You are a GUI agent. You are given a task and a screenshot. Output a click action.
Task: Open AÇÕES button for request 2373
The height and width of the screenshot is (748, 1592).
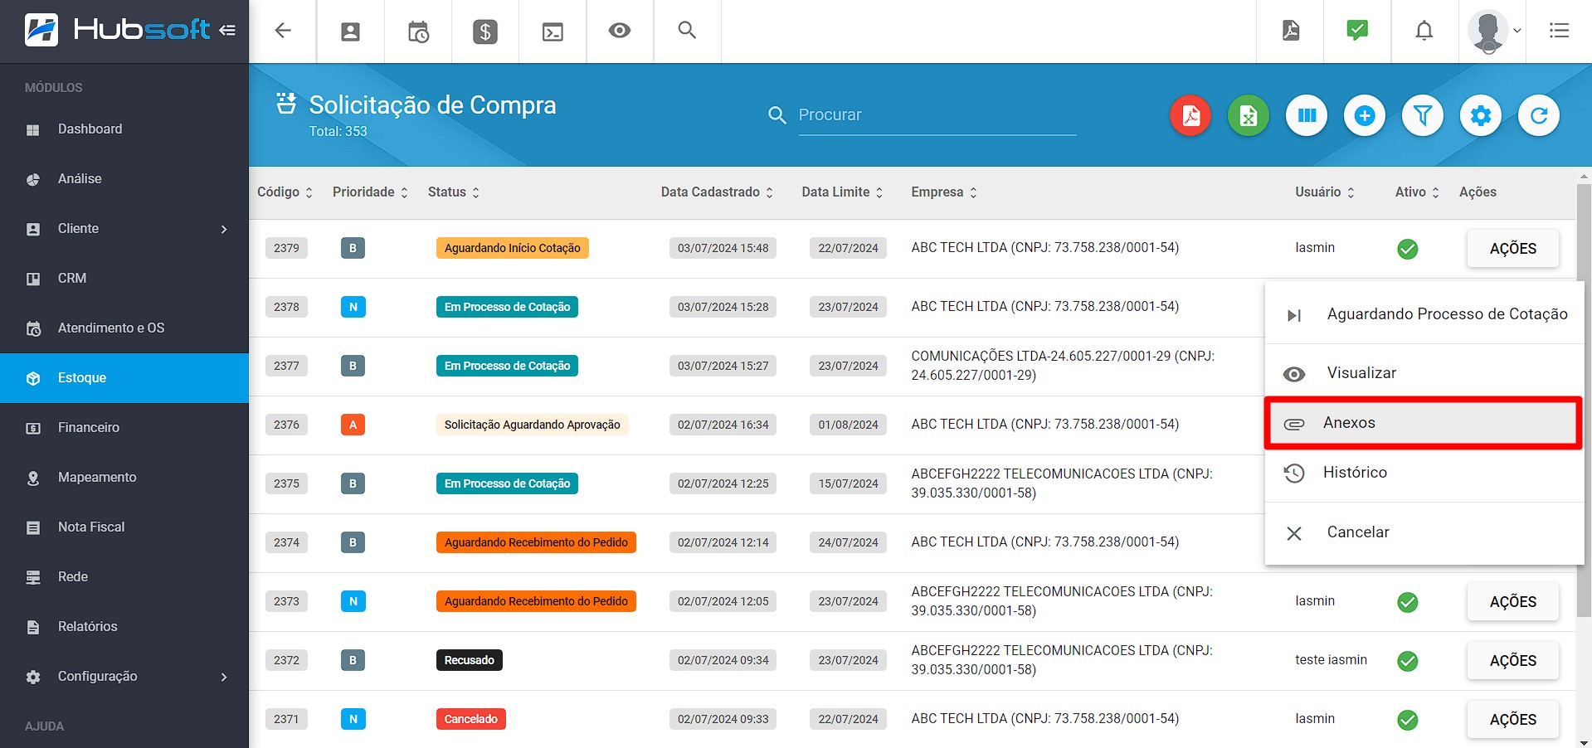click(1512, 602)
